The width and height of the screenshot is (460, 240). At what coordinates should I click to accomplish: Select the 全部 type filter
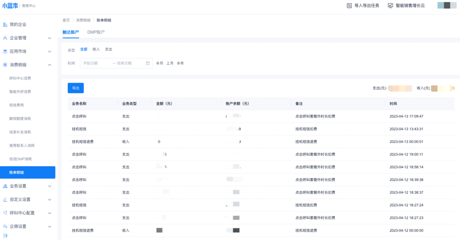(84, 49)
